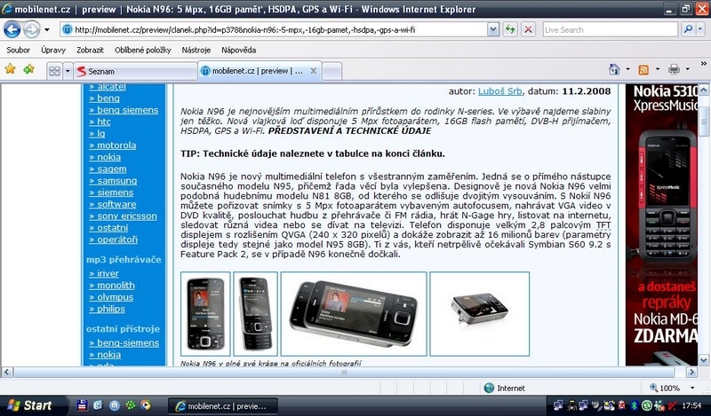Click the Print icon
The width and height of the screenshot is (711, 416).
pos(674,69)
